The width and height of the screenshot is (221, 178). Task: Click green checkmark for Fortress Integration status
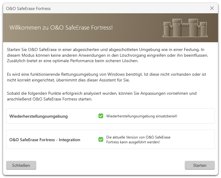tap(101, 139)
